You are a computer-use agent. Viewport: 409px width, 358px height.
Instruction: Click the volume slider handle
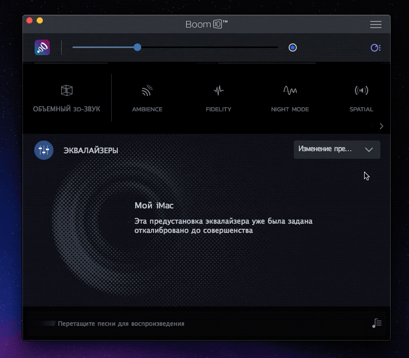click(x=138, y=47)
